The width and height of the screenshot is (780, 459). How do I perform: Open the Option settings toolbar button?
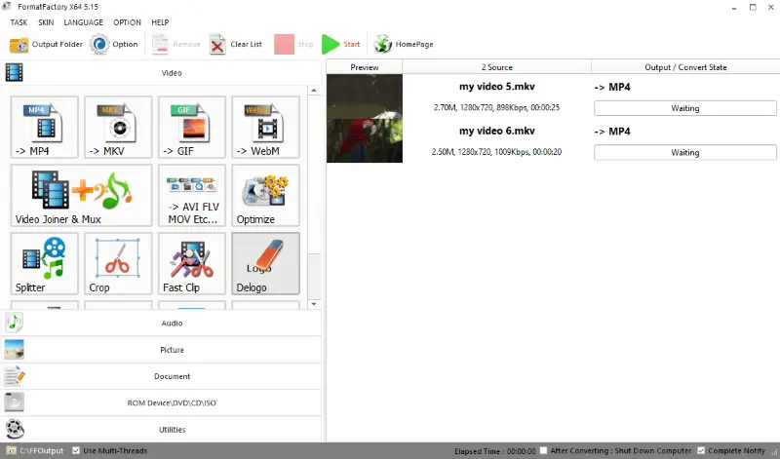coord(114,44)
